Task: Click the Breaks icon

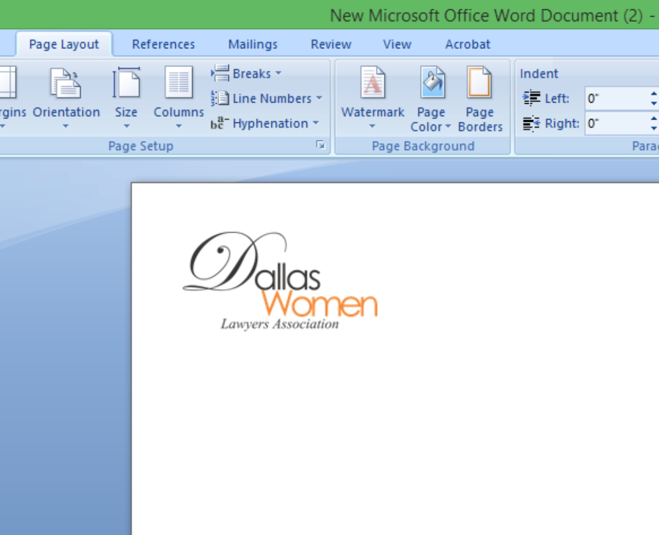Action: [x=220, y=73]
